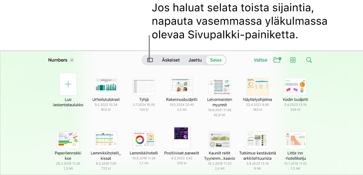This screenshot has width=363, height=175.
Task: Open the Lemmikkihotelli_kissat thumbnail
Action: pos(106,140)
